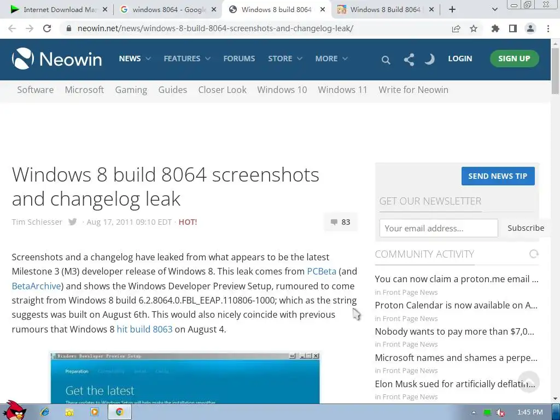Click the muted volume tray icon
Viewport: 560px width, 420px height.
pos(500,412)
